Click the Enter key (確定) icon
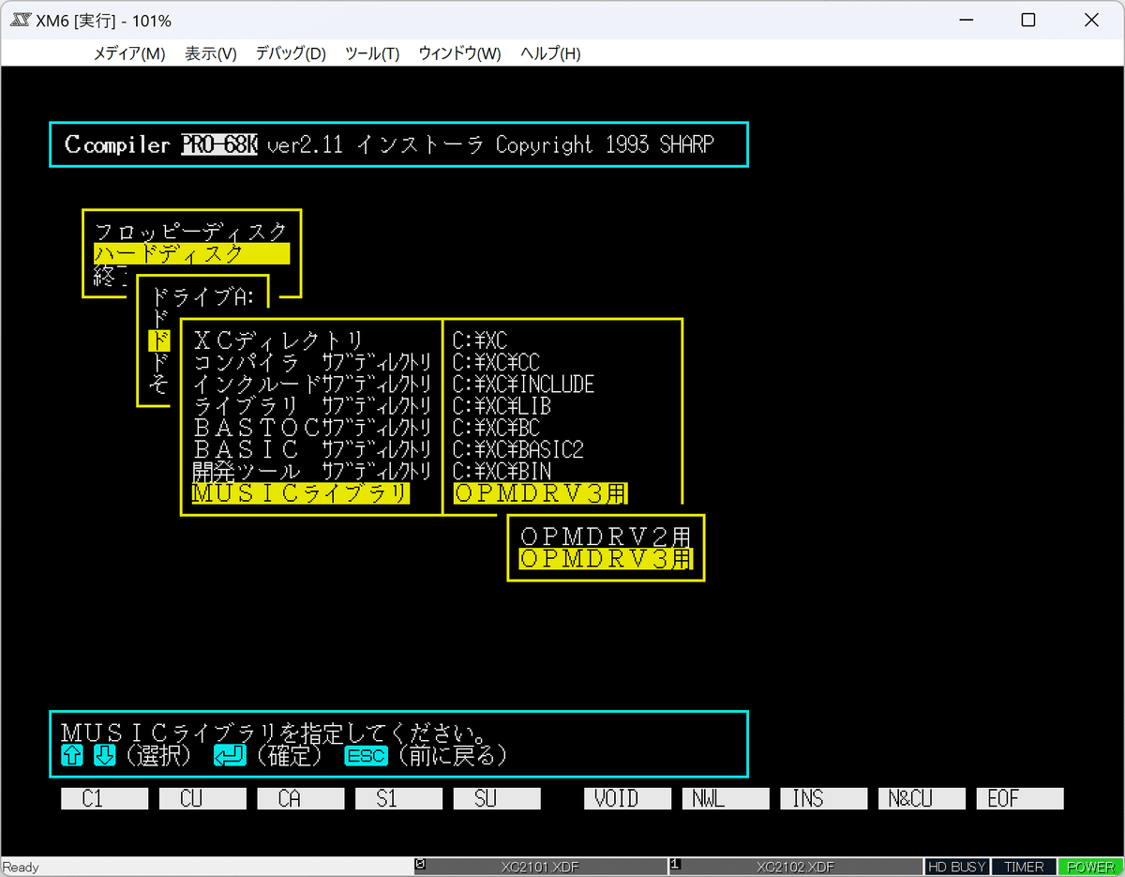1125x877 pixels. 230,755
